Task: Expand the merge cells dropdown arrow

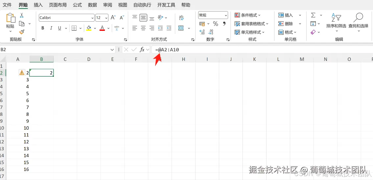Action: coord(189,28)
